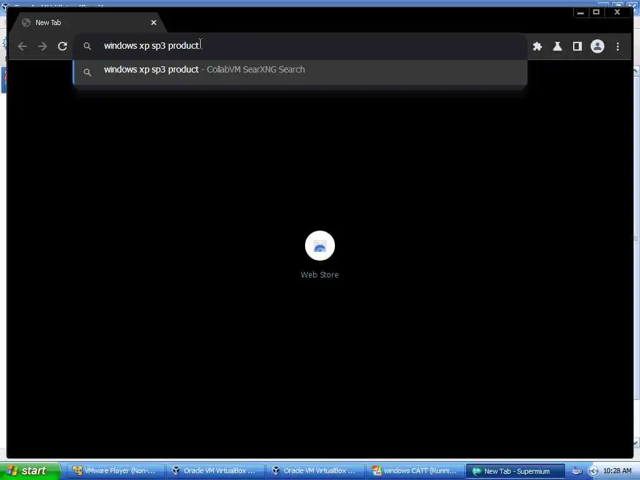Image resolution: width=640 pixels, height=480 pixels.
Task: Switch to second Oracle VM VirtualBox taskbar button
Action: click(x=315, y=471)
